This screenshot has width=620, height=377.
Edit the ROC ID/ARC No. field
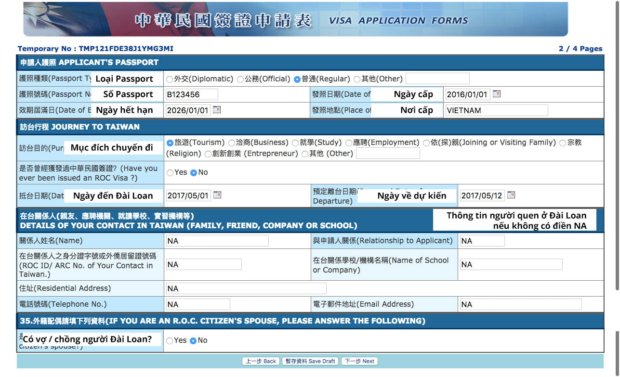[204, 264]
